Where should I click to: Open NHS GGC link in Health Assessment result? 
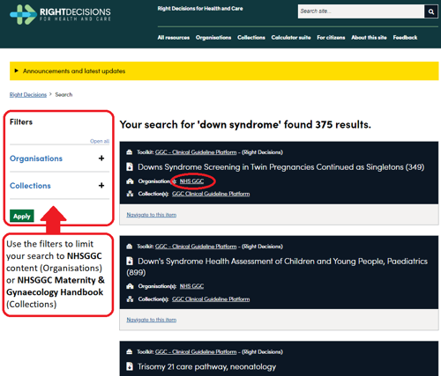pos(191,286)
